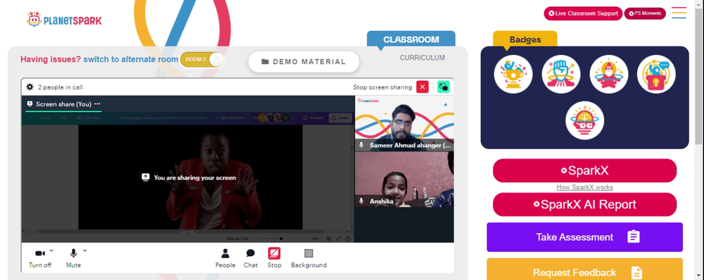Screen dimensions: 704x280
Task: Open the DEMO MATERIAL folder button
Action: [x=304, y=62]
